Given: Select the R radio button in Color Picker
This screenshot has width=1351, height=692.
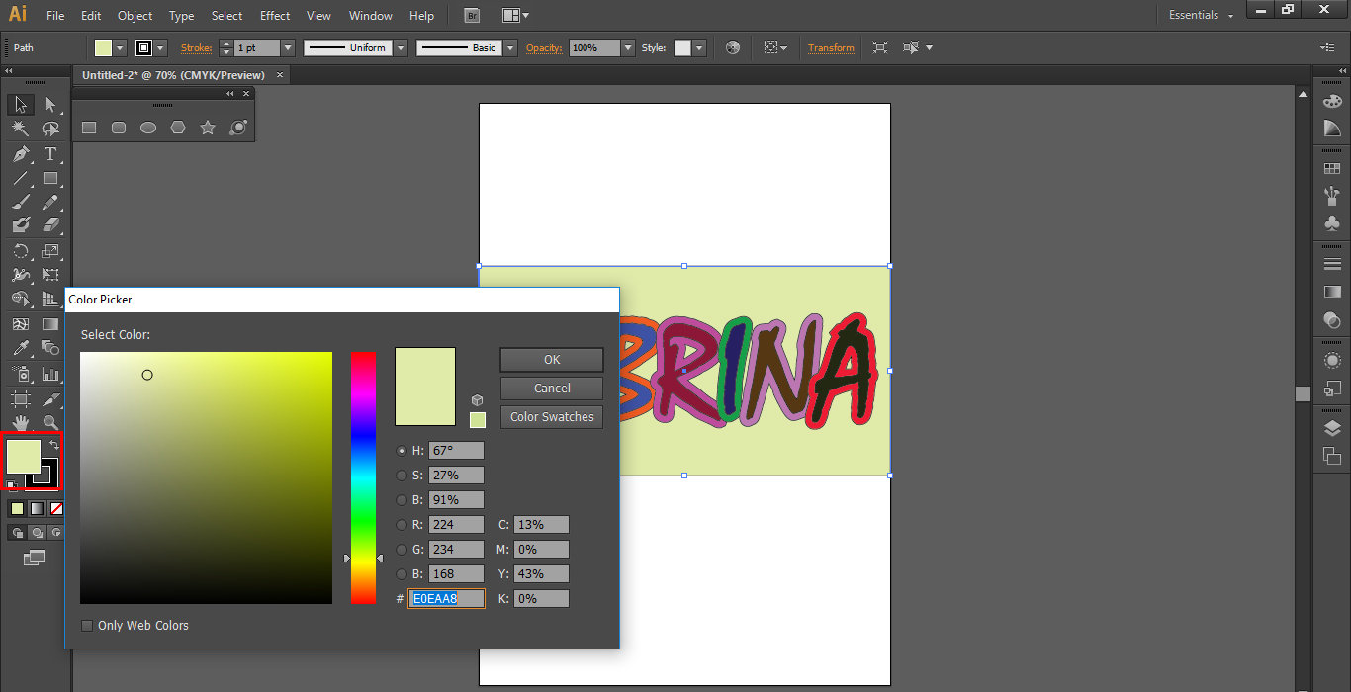Looking at the screenshot, I should pyautogui.click(x=402, y=524).
